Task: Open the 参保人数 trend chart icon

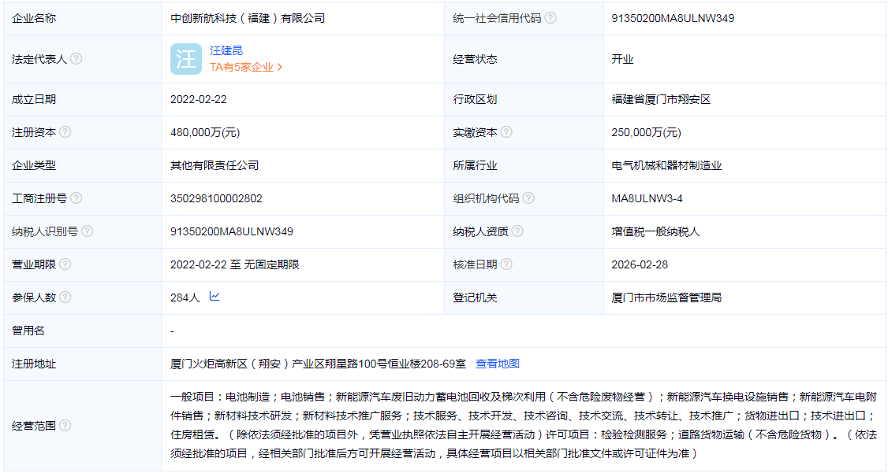Action: pyautogui.click(x=215, y=297)
